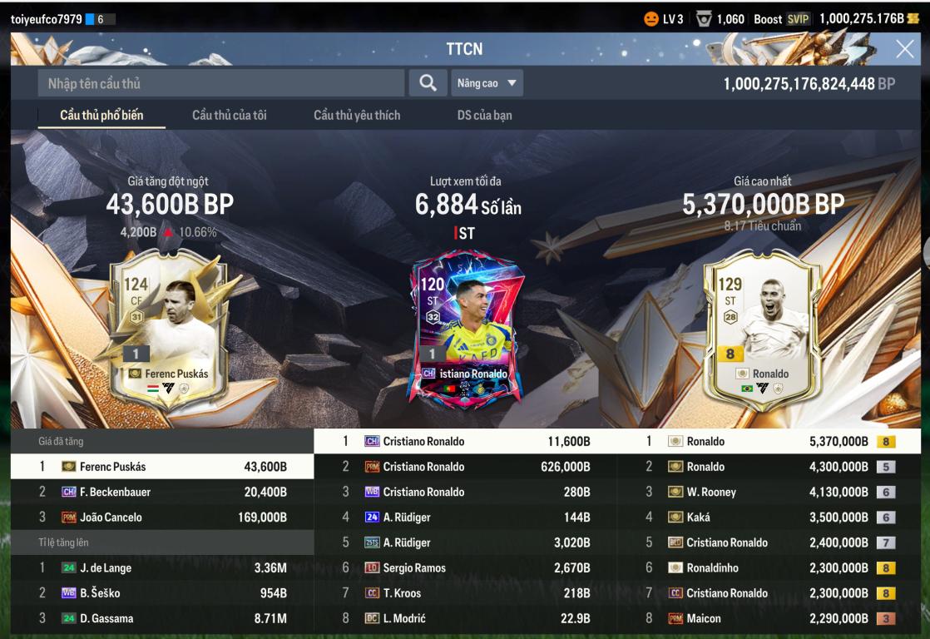The image size is (930, 639).
Task: Click the magnifier search icon
Action: click(428, 83)
